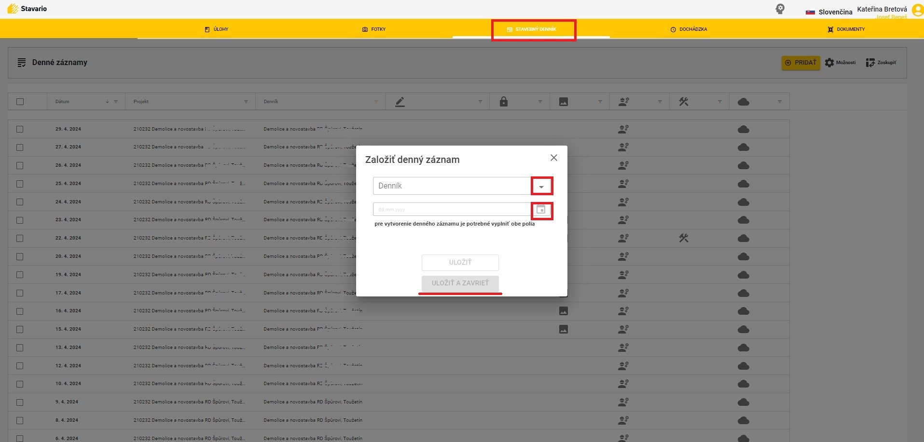Open the pencil column filter
This screenshot has height=442, width=924.
tap(480, 102)
